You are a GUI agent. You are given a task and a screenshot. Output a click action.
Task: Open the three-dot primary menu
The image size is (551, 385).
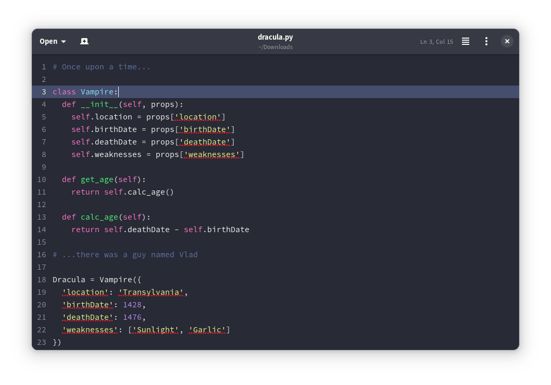coord(486,41)
